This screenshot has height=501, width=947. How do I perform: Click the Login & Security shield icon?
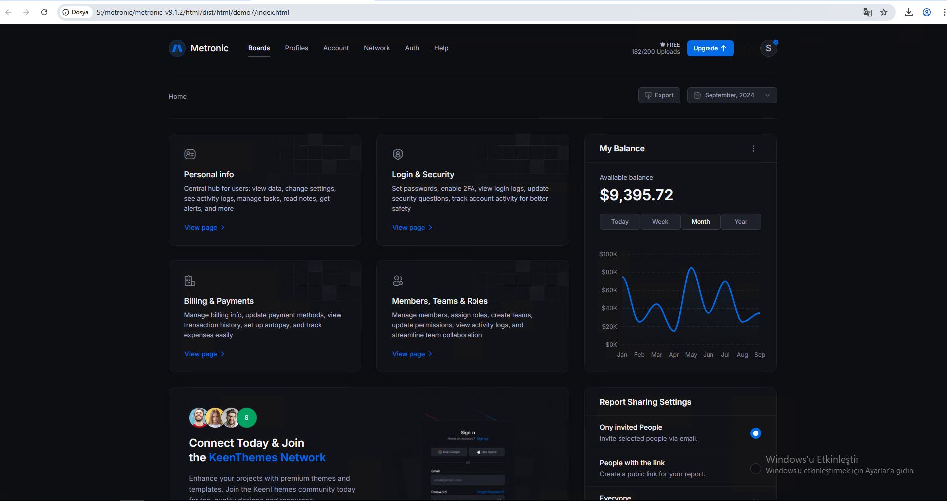tap(398, 154)
